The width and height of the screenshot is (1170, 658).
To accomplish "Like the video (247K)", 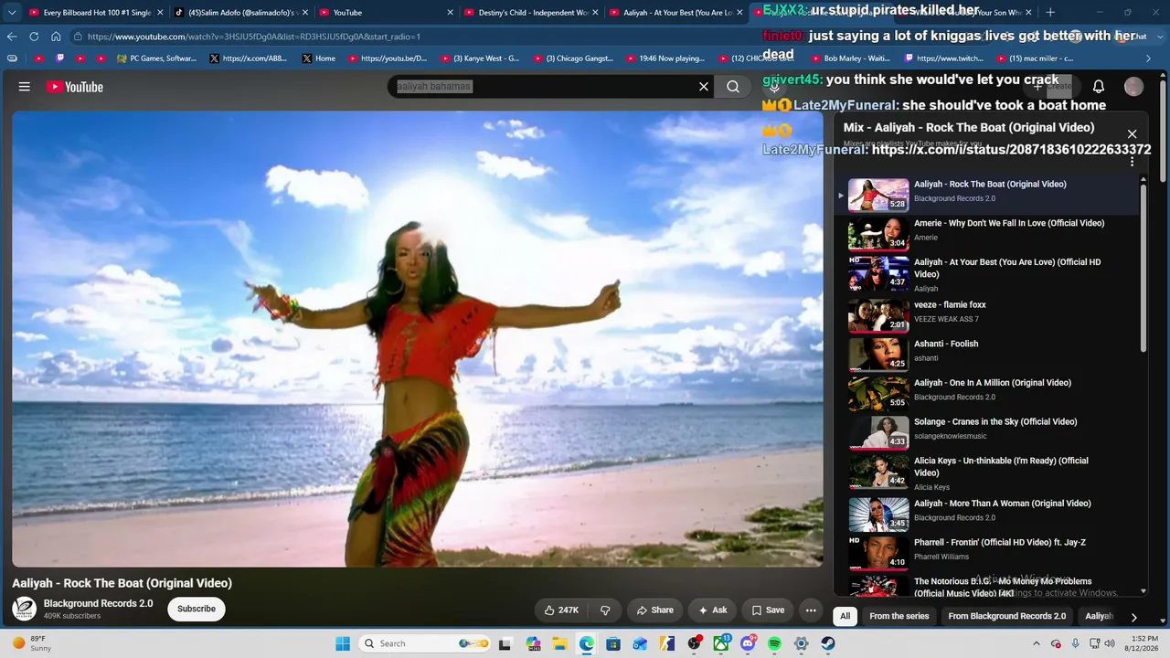I will (x=561, y=610).
